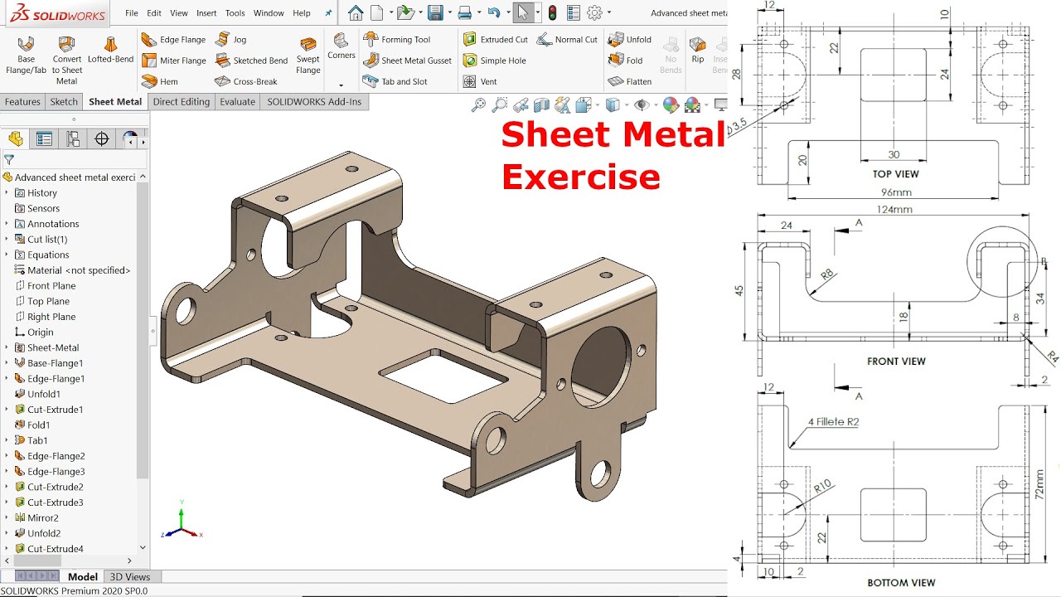
Task: Click Zoom to Area icon
Action: click(x=500, y=104)
